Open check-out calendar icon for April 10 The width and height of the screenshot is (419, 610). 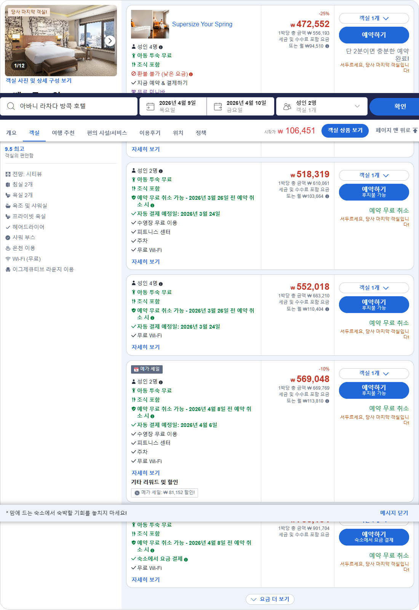pos(218,106)
